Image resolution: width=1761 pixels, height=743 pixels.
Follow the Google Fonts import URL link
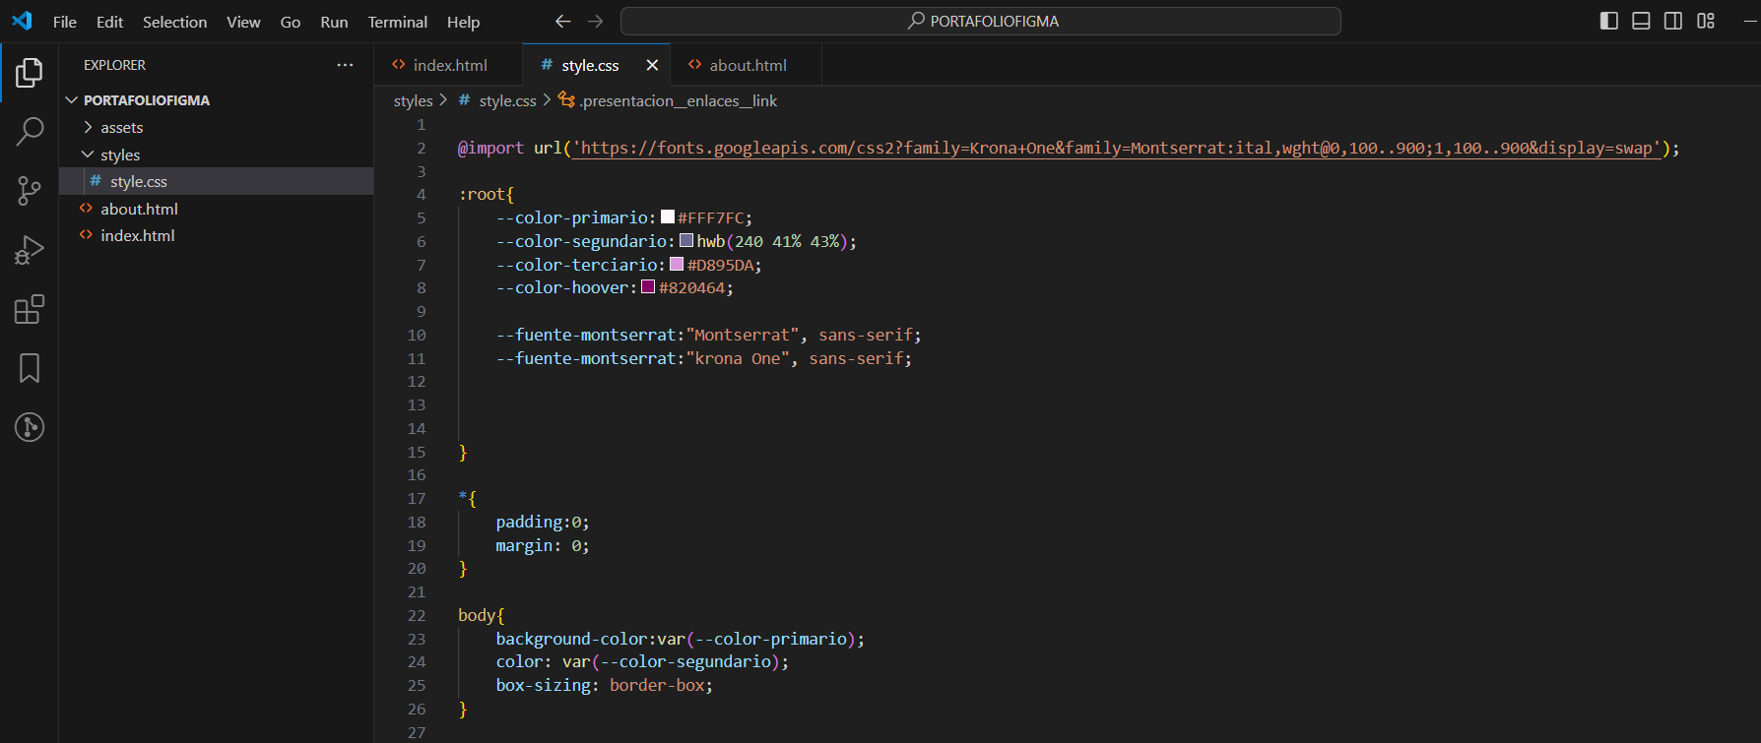click(1117, 148)
